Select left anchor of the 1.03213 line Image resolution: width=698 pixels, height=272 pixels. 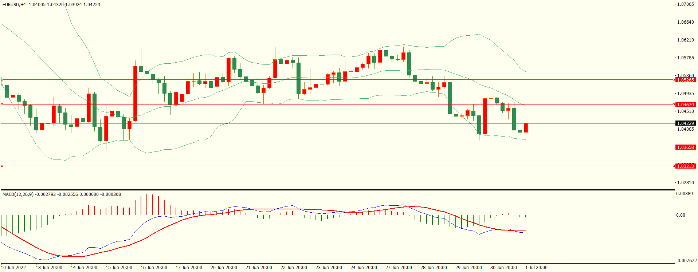pos(2,166)
